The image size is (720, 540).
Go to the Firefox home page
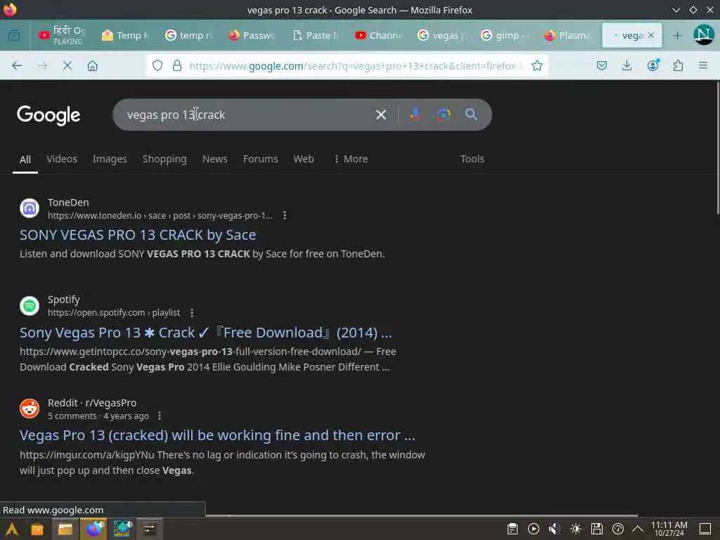click(92, 65)
